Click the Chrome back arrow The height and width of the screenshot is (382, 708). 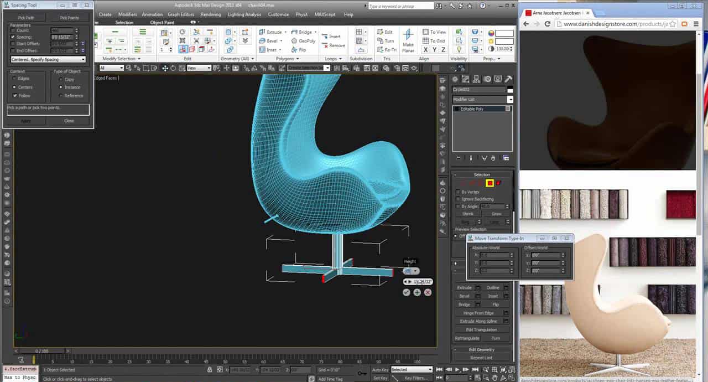(526, 24)
